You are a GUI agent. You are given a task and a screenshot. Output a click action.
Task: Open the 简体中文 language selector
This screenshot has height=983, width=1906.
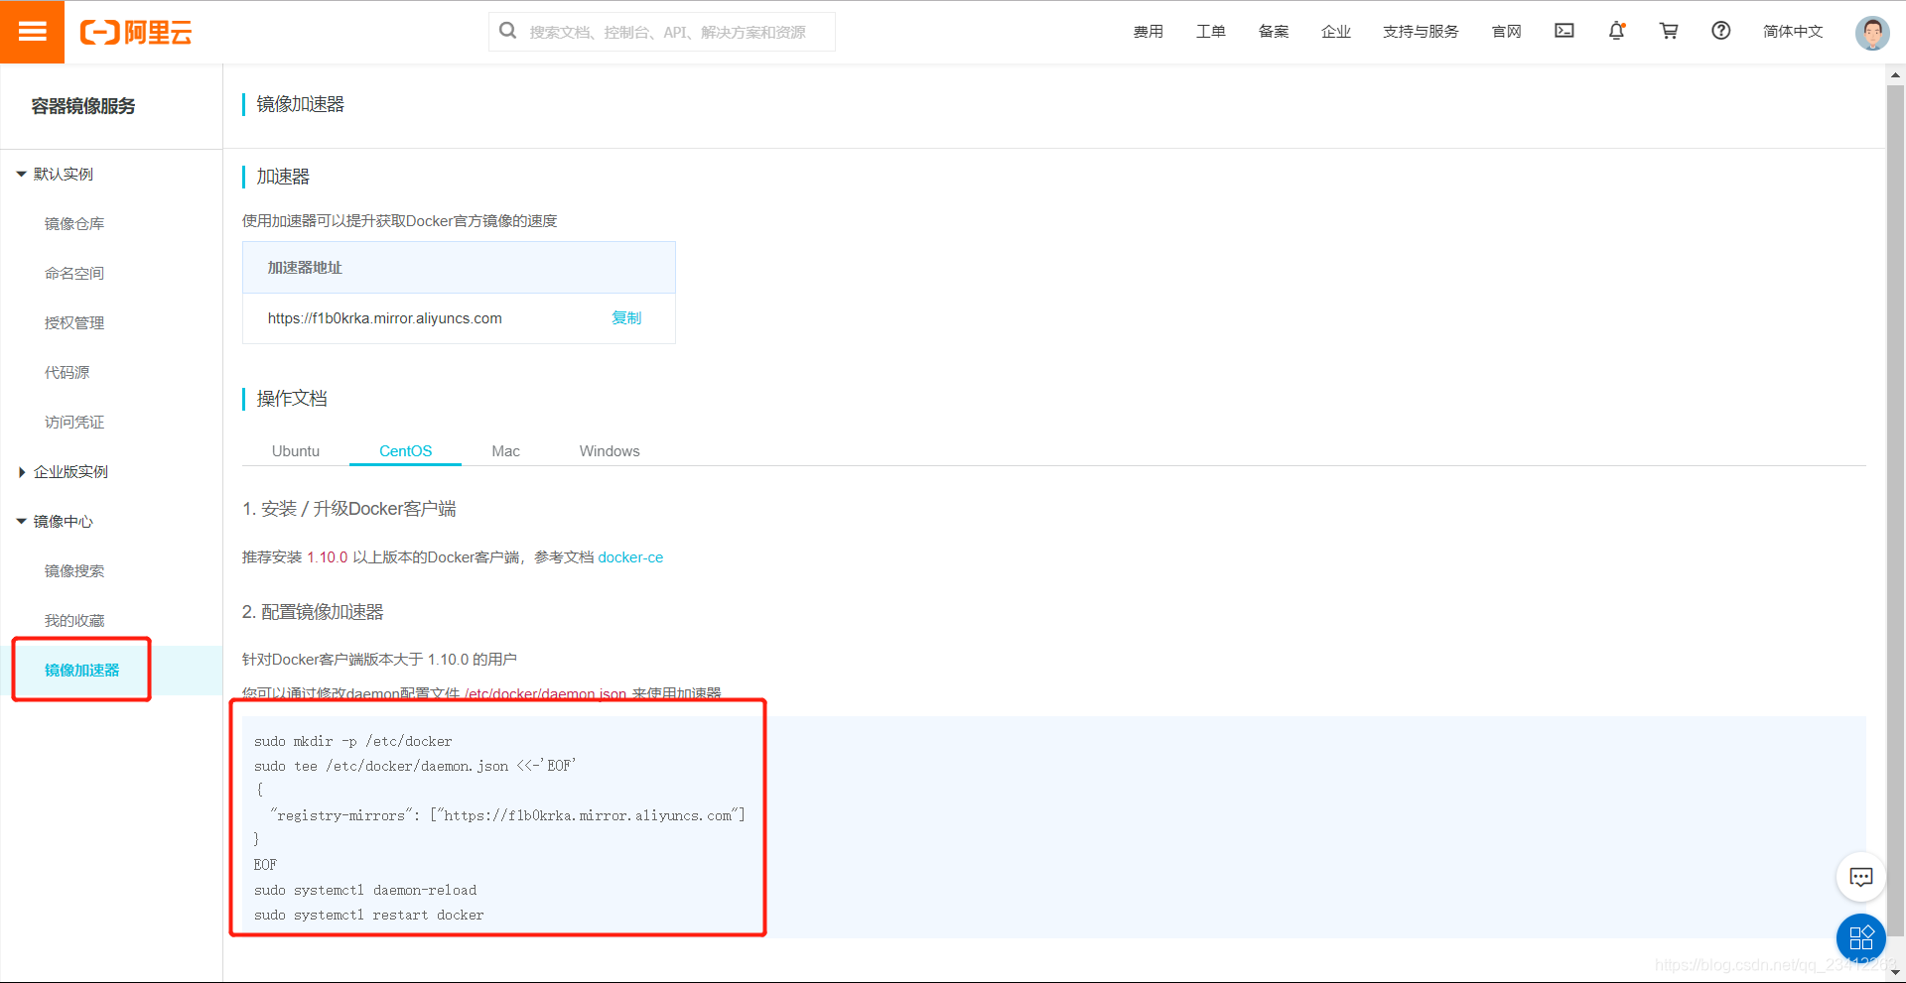point(1793,32)
